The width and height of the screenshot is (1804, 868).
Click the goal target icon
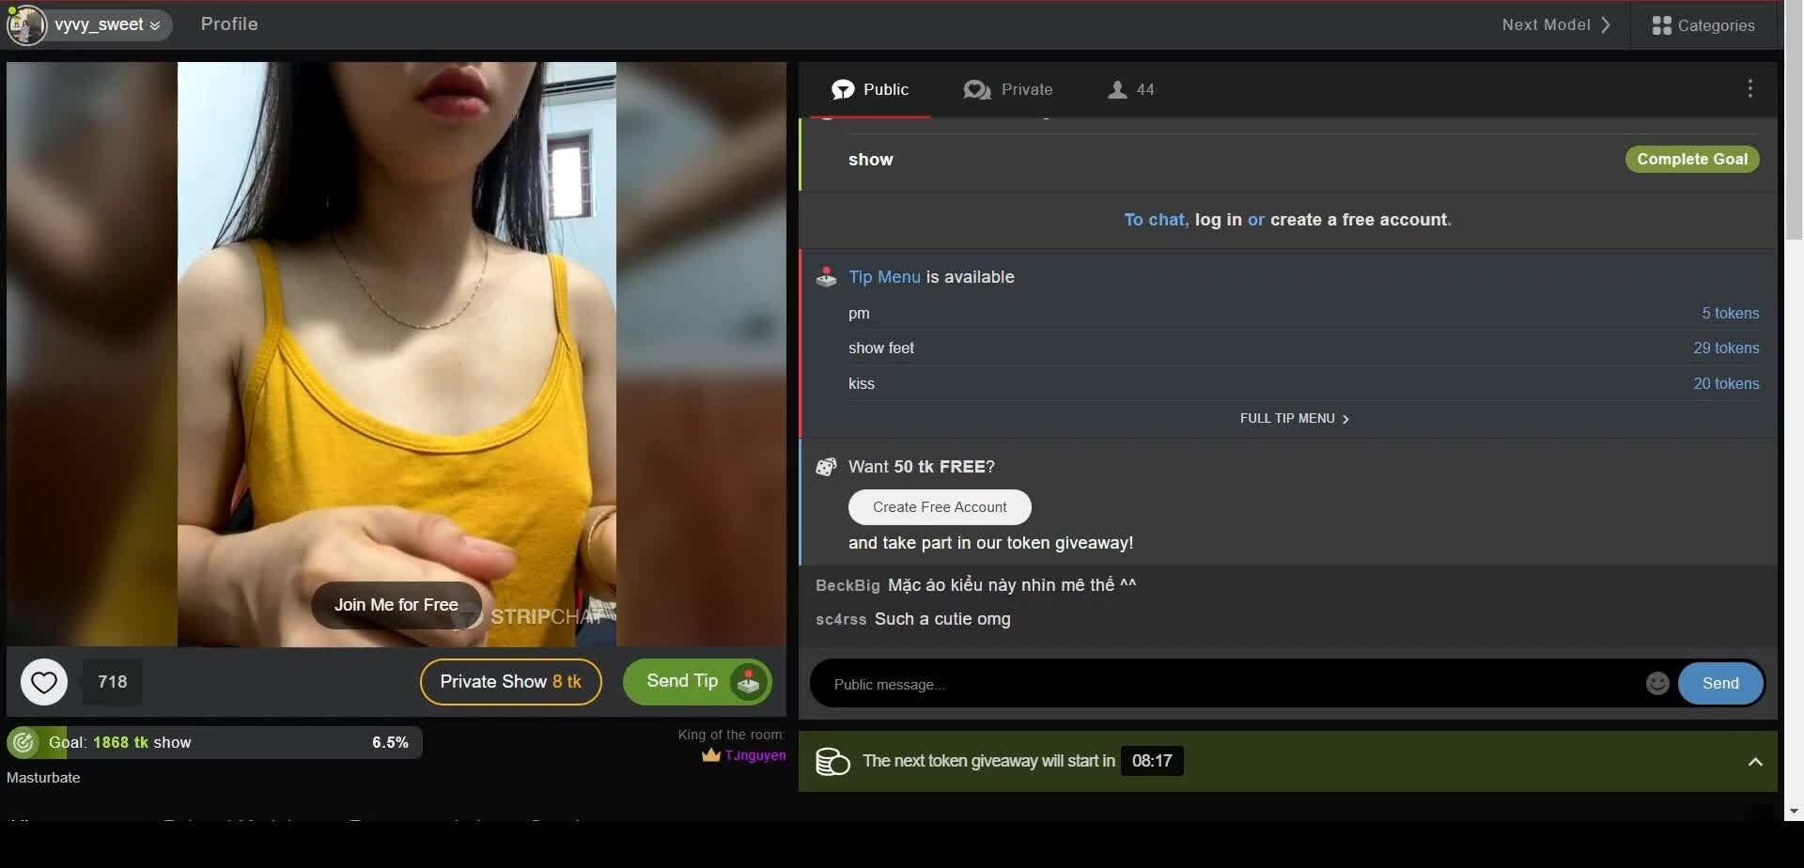pos(23,743)
